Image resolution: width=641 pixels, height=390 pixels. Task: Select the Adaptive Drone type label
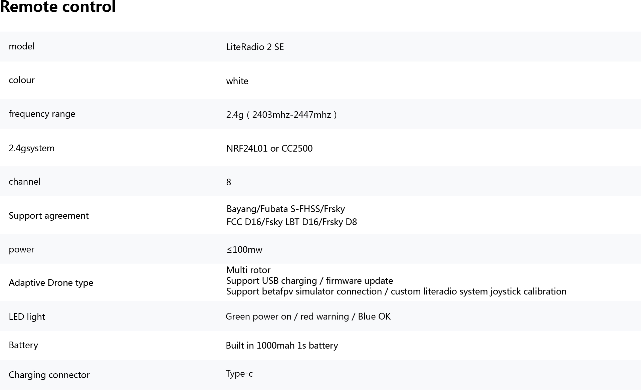[51, 283]
